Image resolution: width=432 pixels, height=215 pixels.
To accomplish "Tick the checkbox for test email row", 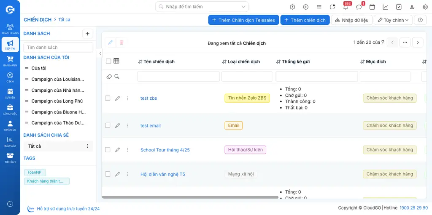I will click(x=108, y=125).
